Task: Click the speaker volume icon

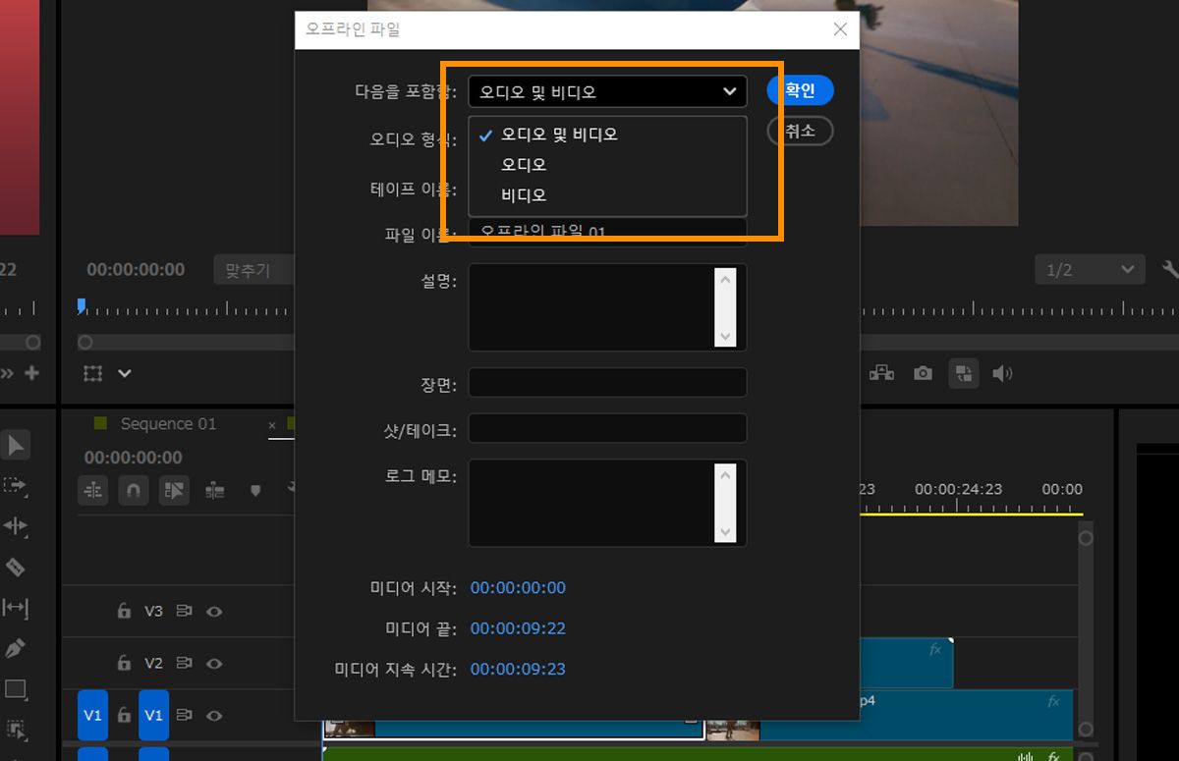Action: point(1002,374)
